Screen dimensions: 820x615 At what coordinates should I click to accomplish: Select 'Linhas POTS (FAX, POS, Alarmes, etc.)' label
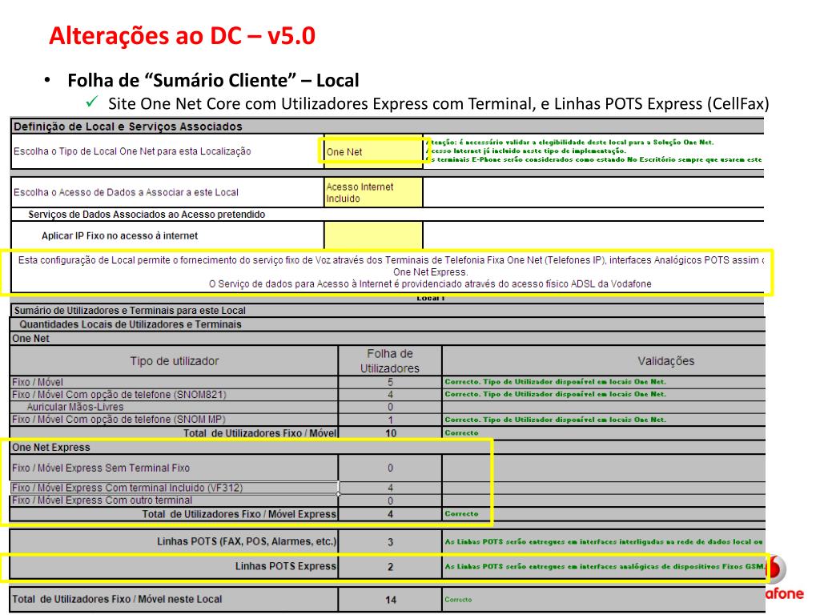point(247,541)
